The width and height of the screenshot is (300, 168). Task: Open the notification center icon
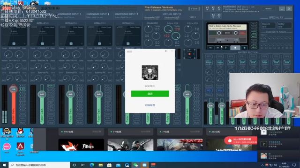pyautogui.click(x=294, y=165)
